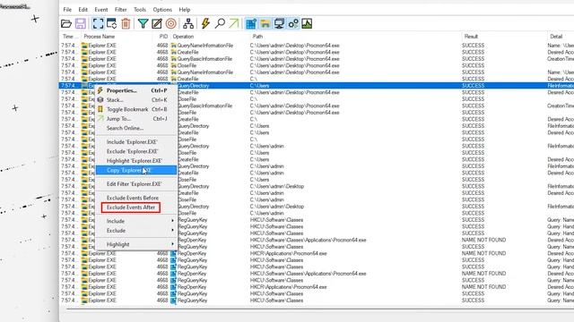Select Exclude 'Explorer.EXE' menu entry
Viewport: 574px width, 322px height.
click(x=136, y=151)
